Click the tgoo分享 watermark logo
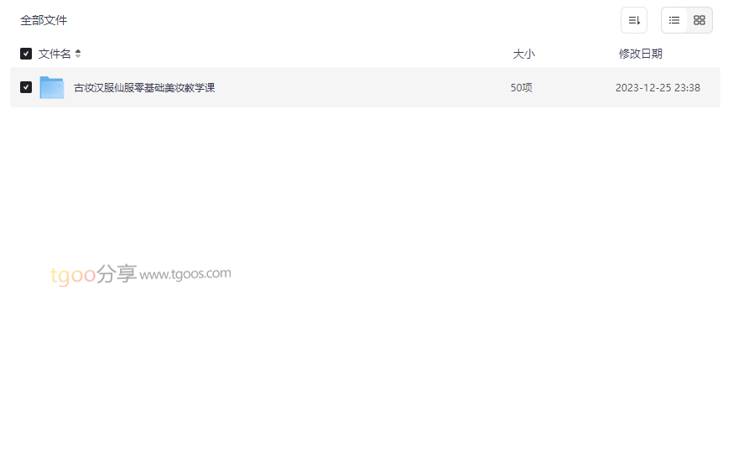 [93, 274]
